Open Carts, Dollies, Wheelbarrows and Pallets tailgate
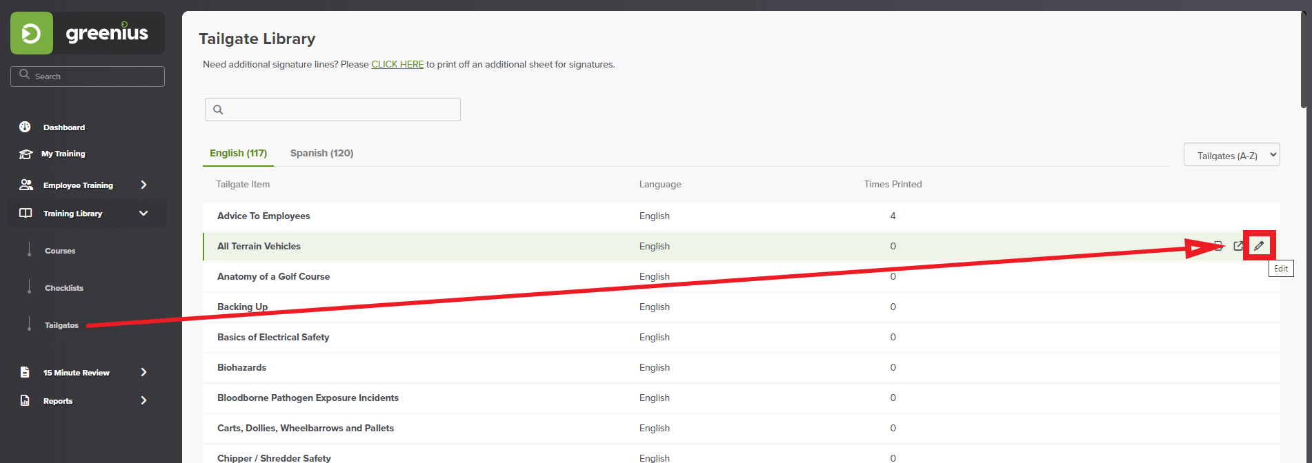 306,428
